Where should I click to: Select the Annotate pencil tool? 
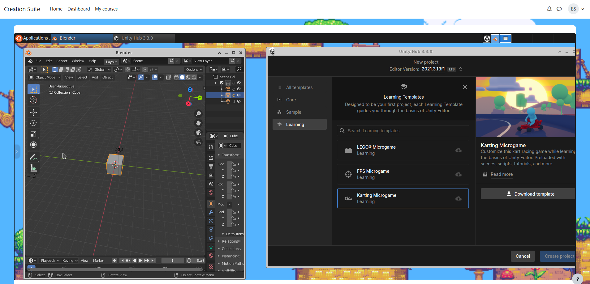click(33, 157)
